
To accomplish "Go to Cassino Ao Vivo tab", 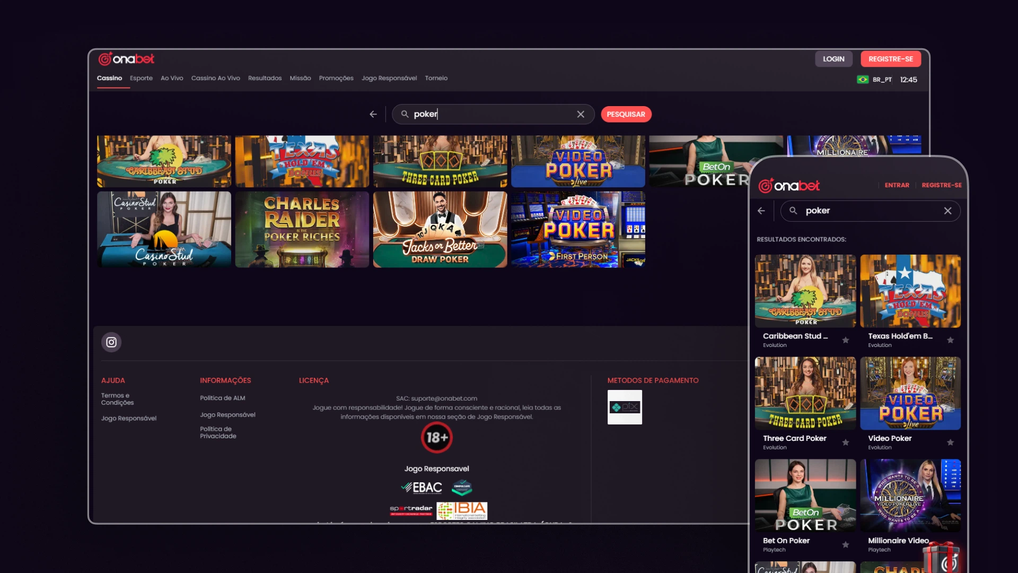I will [216, 78].
